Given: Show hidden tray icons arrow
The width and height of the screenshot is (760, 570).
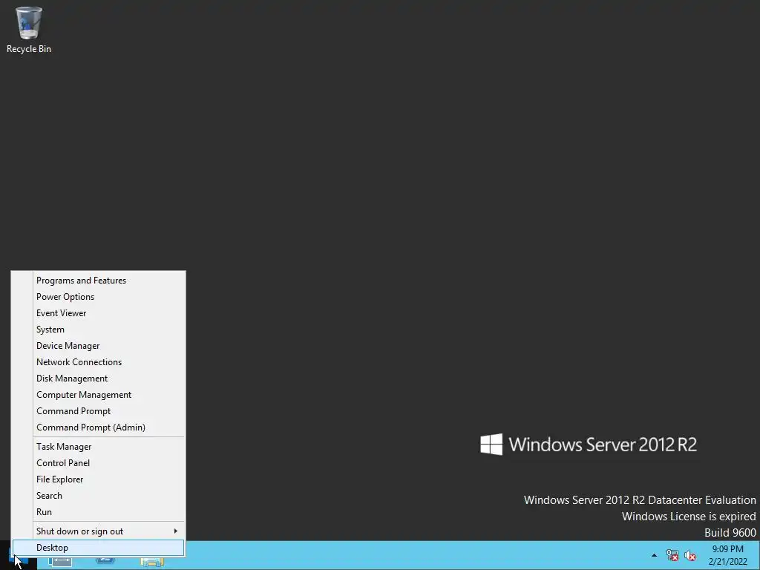Looking at the screenshot, I should (x=655, y=555).
